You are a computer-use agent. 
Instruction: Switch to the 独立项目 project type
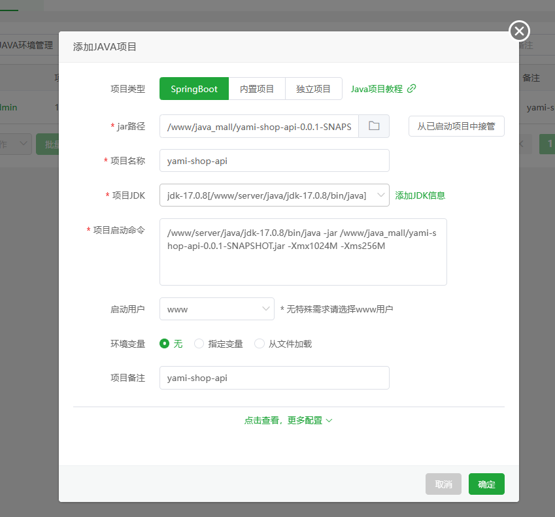(313, 88)
